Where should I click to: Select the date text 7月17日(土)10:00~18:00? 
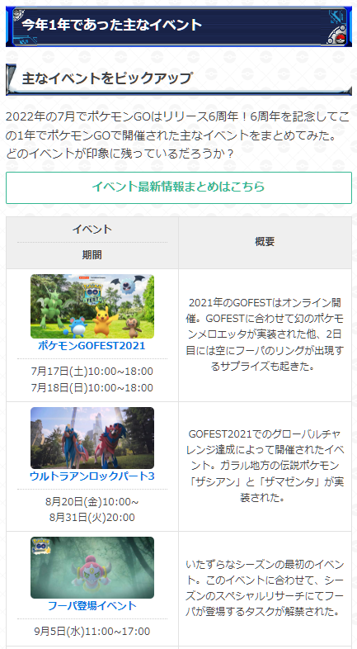92,371
